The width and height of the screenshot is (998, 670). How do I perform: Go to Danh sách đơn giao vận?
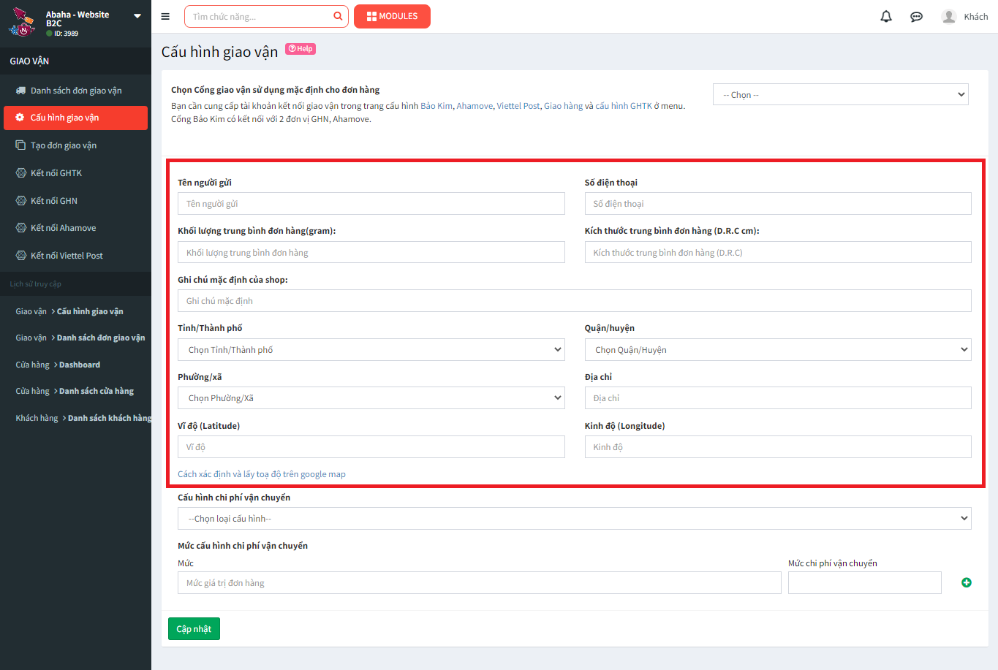point(76,91)
